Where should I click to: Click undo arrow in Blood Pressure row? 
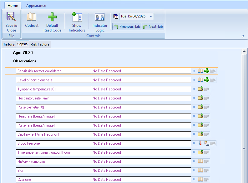(213, 143)
